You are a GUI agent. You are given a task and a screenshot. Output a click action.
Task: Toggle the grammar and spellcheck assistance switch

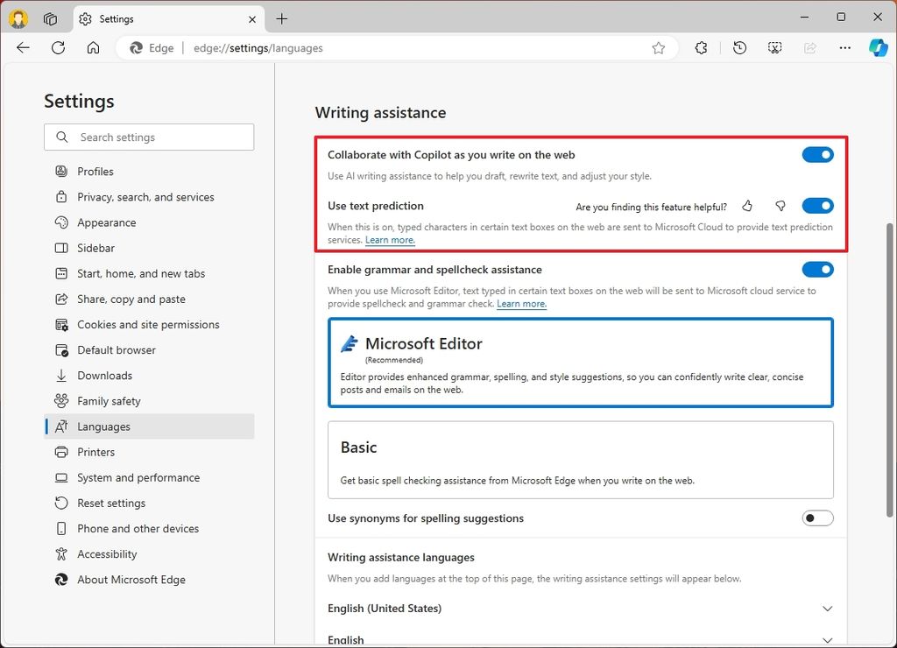coord(816,269)
